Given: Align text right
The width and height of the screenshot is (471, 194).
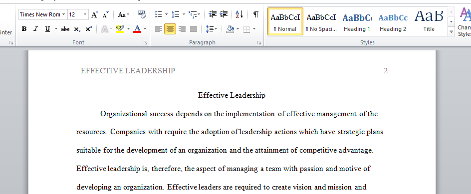Looking at the screenshot, I should click(x=182, y=29).
